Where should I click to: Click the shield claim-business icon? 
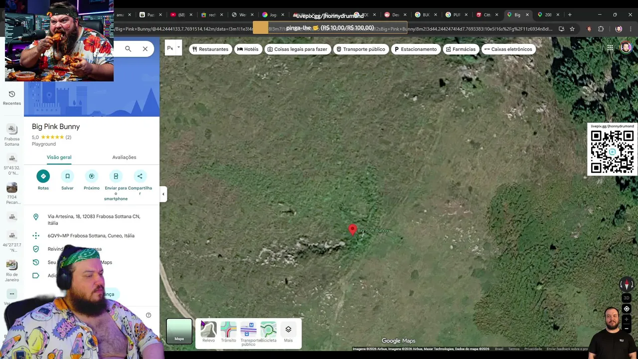coord(36,249)
